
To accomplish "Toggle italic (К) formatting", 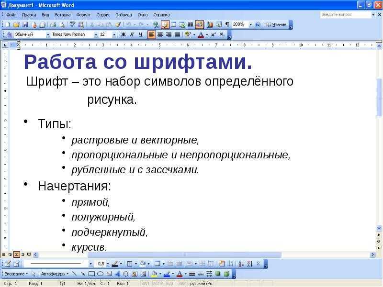I will click(132, 34).
